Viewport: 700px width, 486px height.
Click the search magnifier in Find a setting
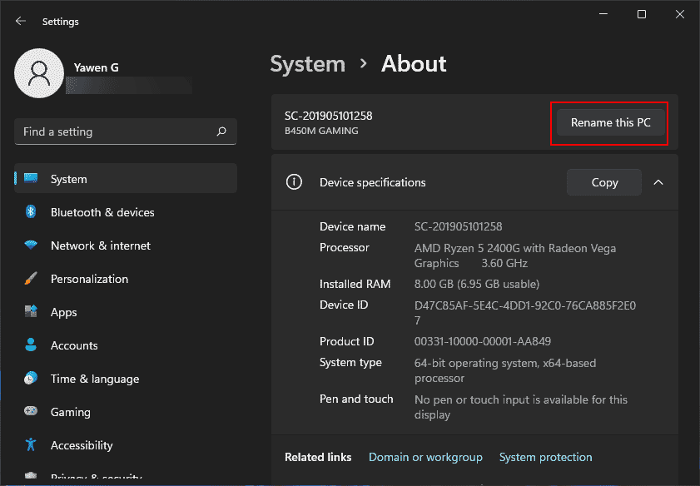click(221, 131)
